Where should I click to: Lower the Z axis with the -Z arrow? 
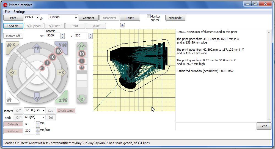click(x=81, y=99)
